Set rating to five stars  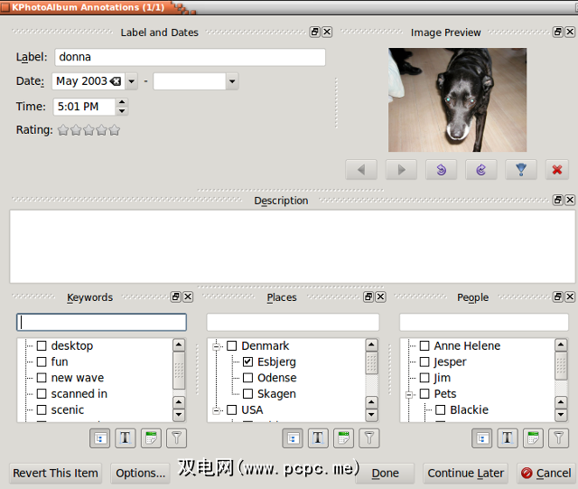click(x=115, y=130)
